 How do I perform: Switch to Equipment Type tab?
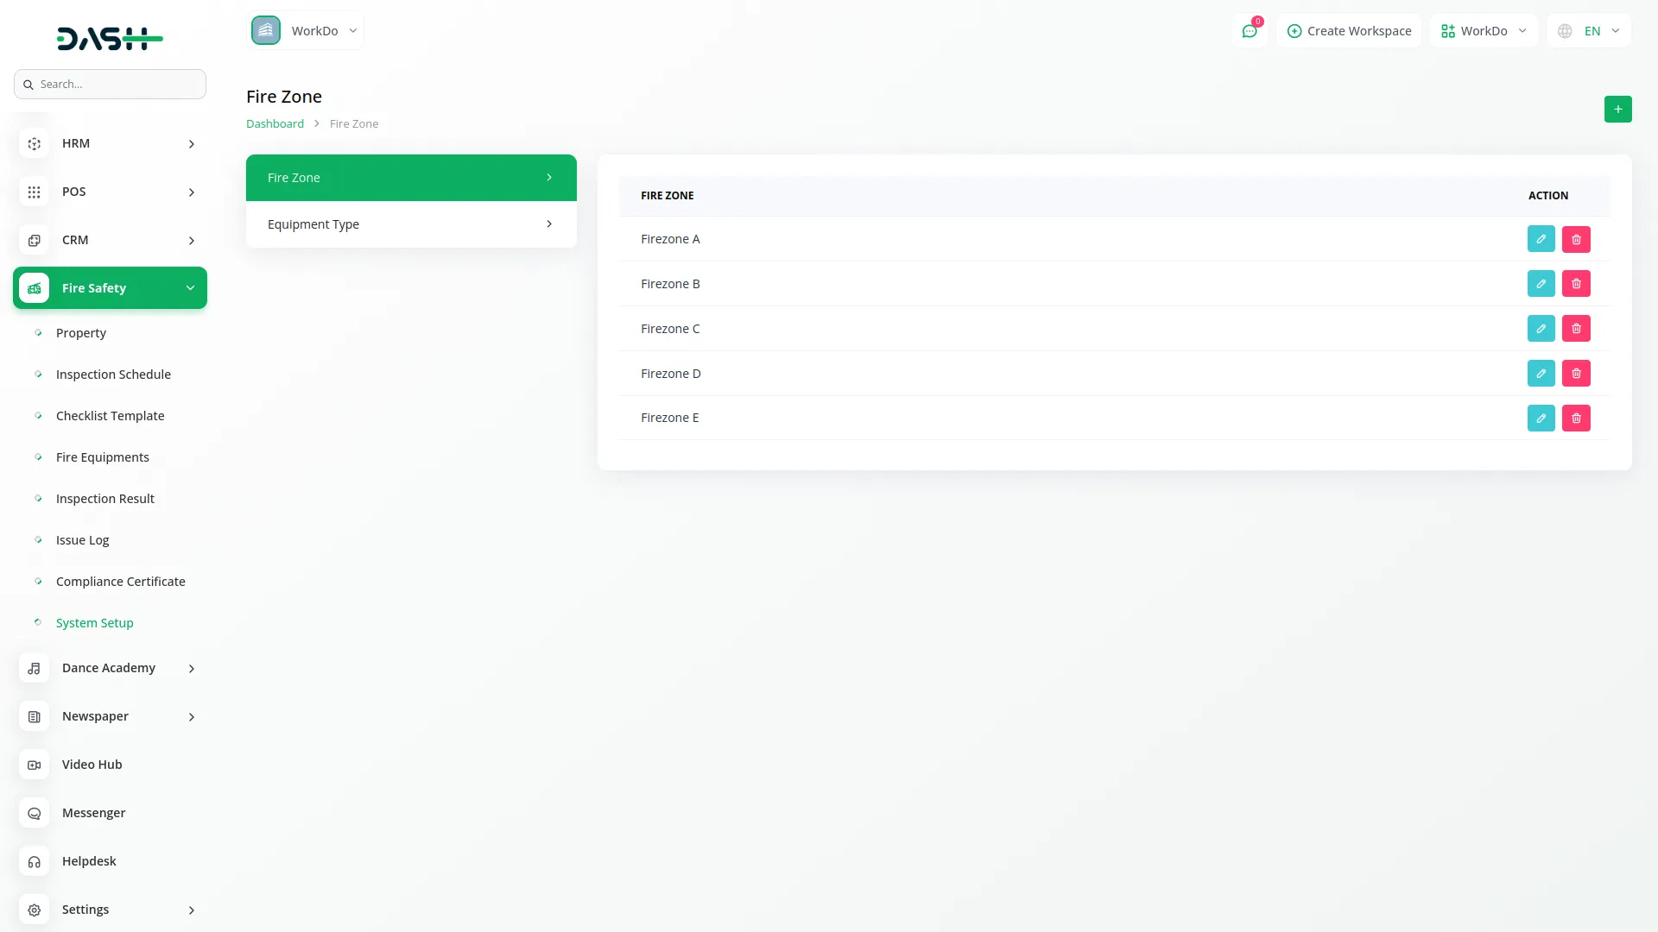[411, 224]
